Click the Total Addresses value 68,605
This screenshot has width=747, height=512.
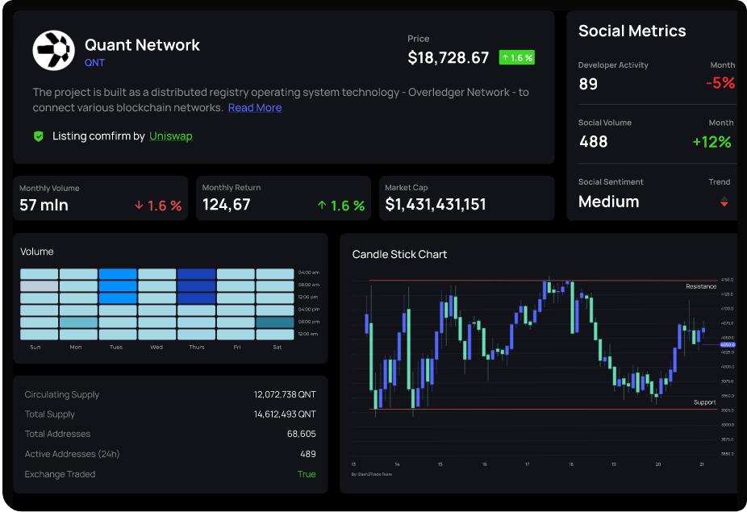[x=302, y=434]
